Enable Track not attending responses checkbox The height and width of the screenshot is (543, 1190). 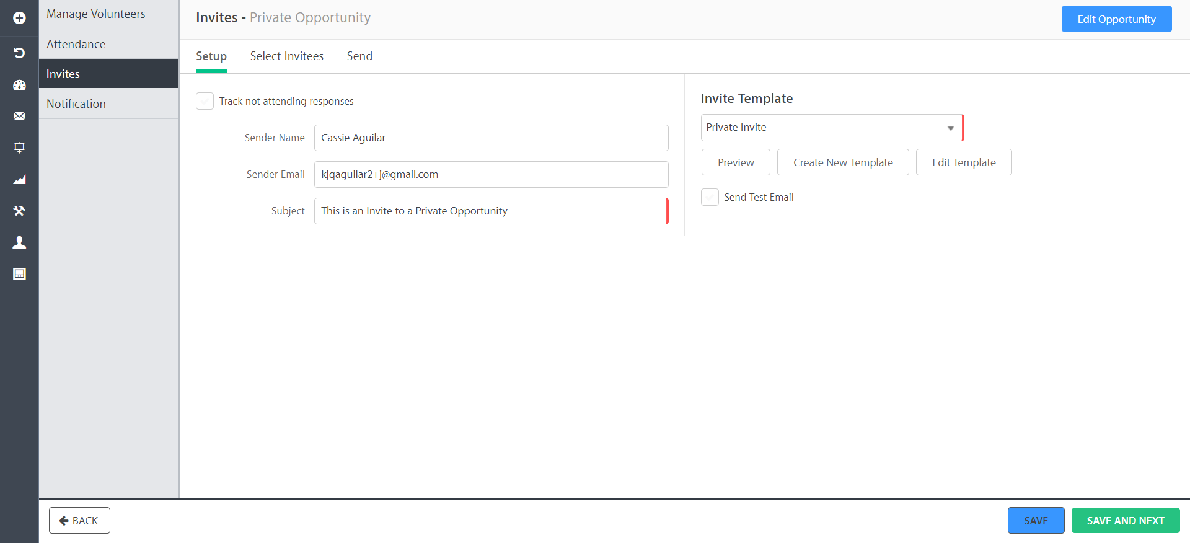(x=205, y=101)
